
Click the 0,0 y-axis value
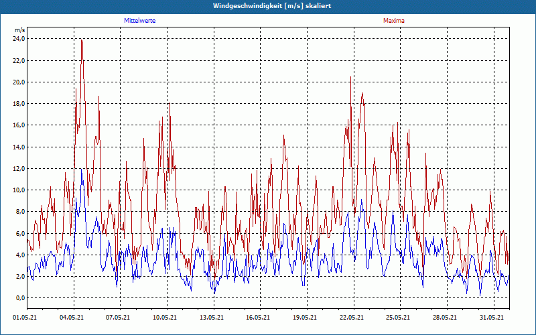20,298
